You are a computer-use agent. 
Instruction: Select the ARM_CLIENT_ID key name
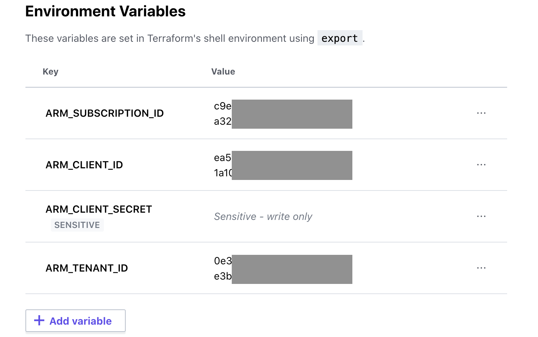tap(84, 165)
